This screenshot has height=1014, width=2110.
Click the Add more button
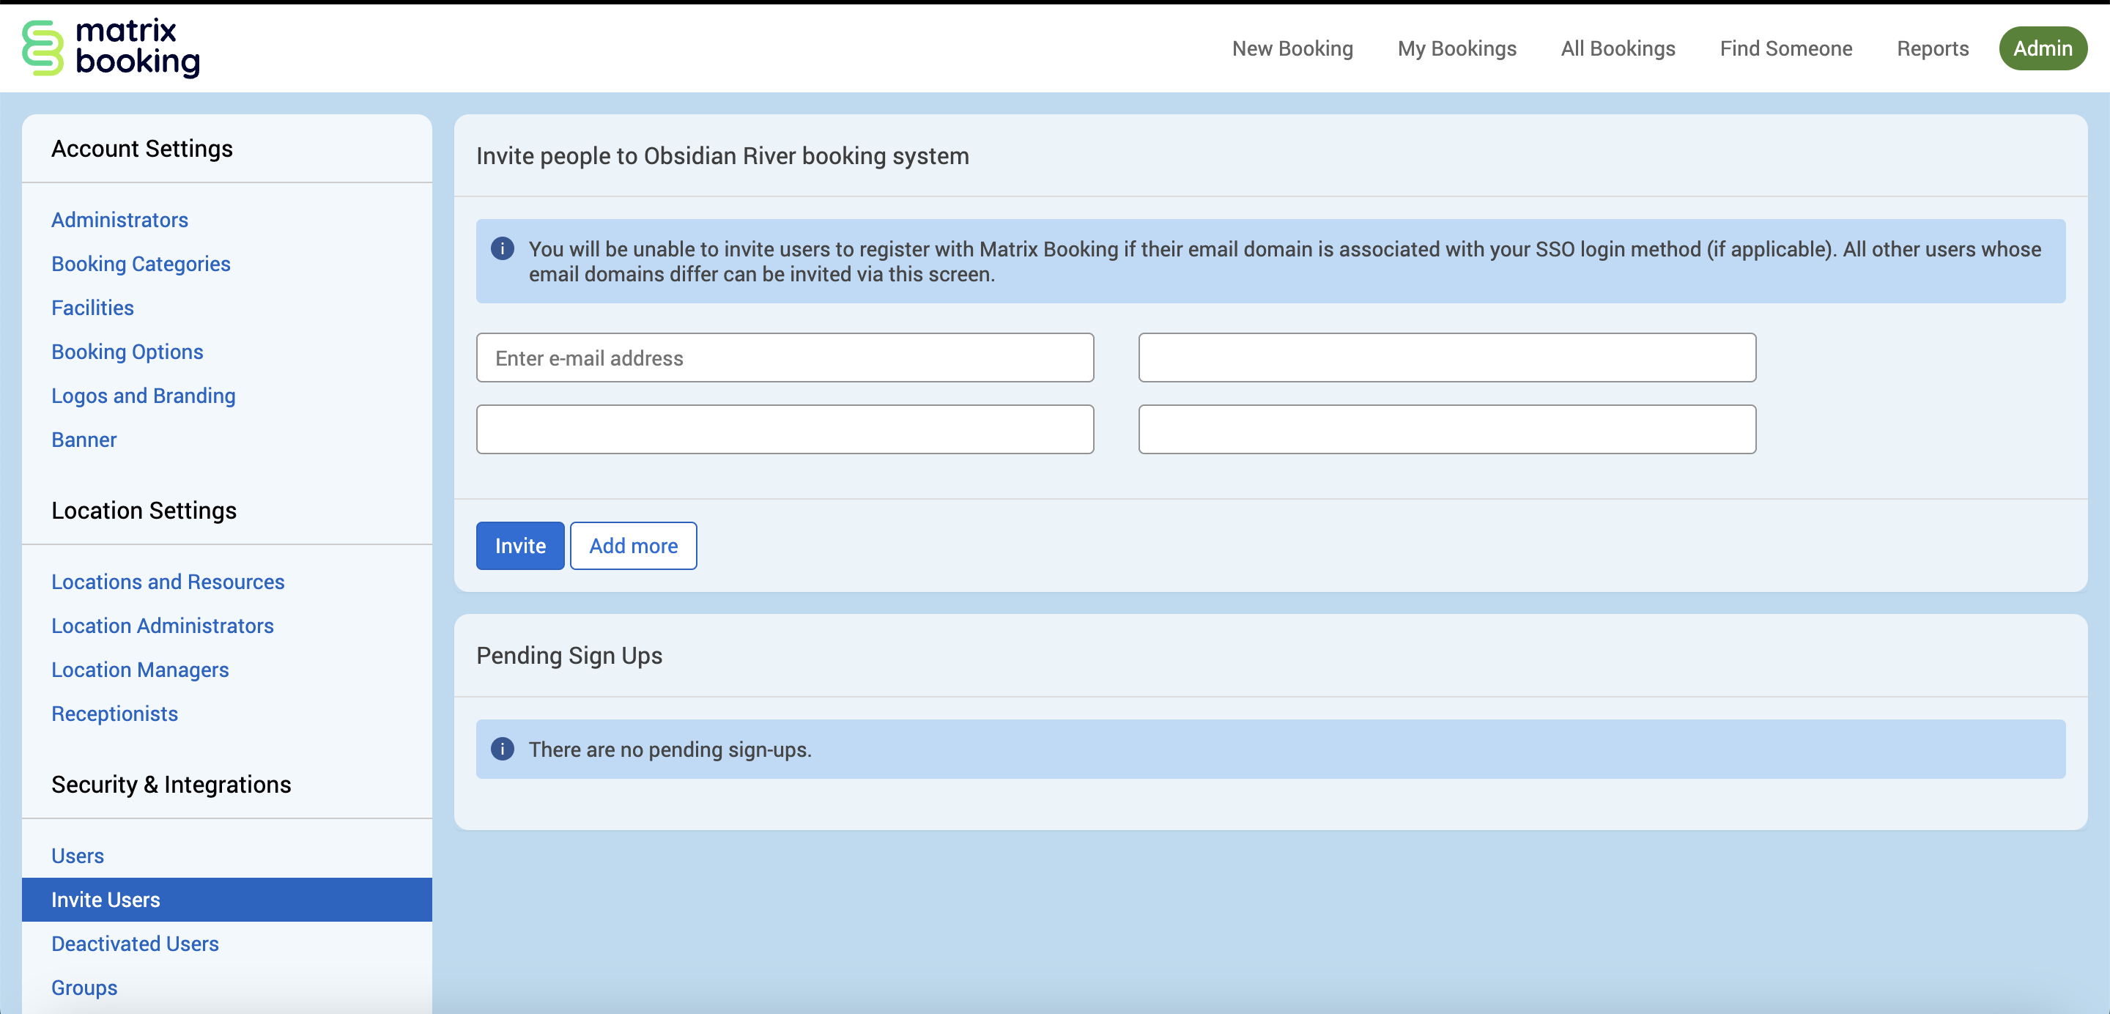click(634, 546)
